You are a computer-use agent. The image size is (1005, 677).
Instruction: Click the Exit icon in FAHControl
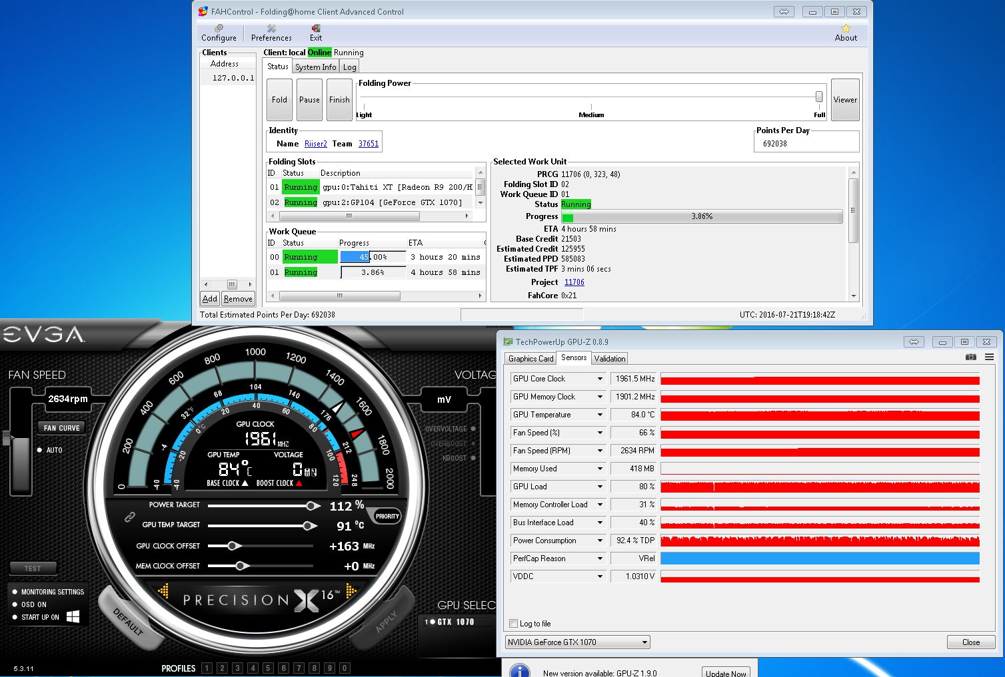click(316, 29)
